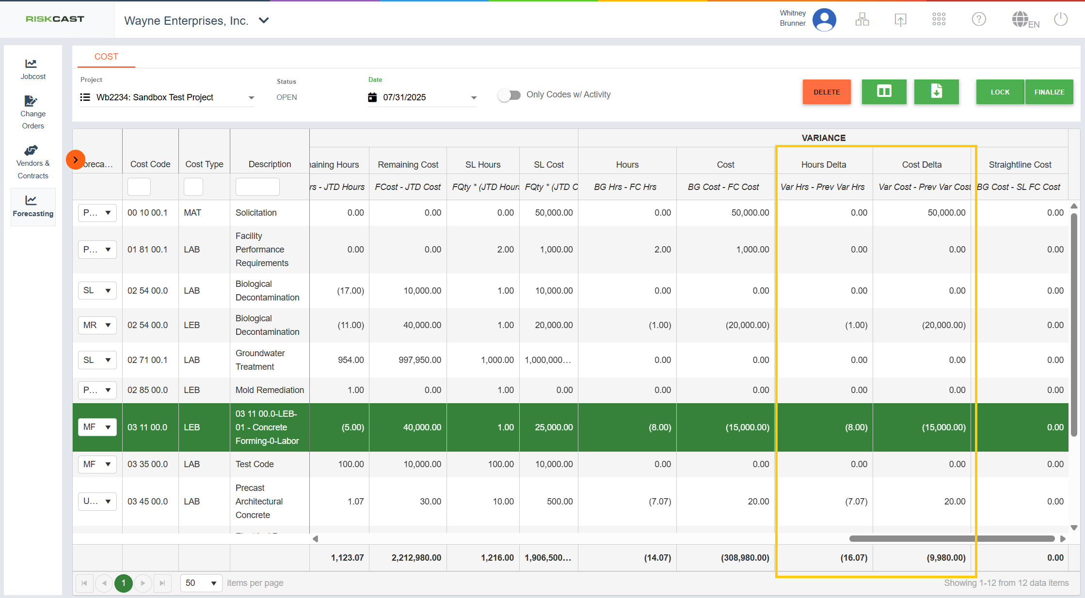Click the green download export icon button
Image resolution: width=1085 pixels, height=598 pixels.
pyautogui.click(x=936, y=92)
